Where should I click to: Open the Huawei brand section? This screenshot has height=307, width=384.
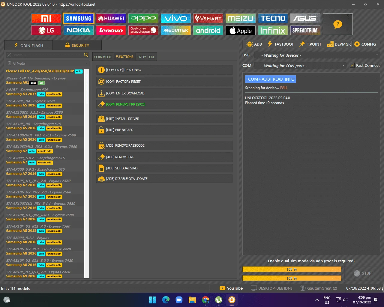111,18
